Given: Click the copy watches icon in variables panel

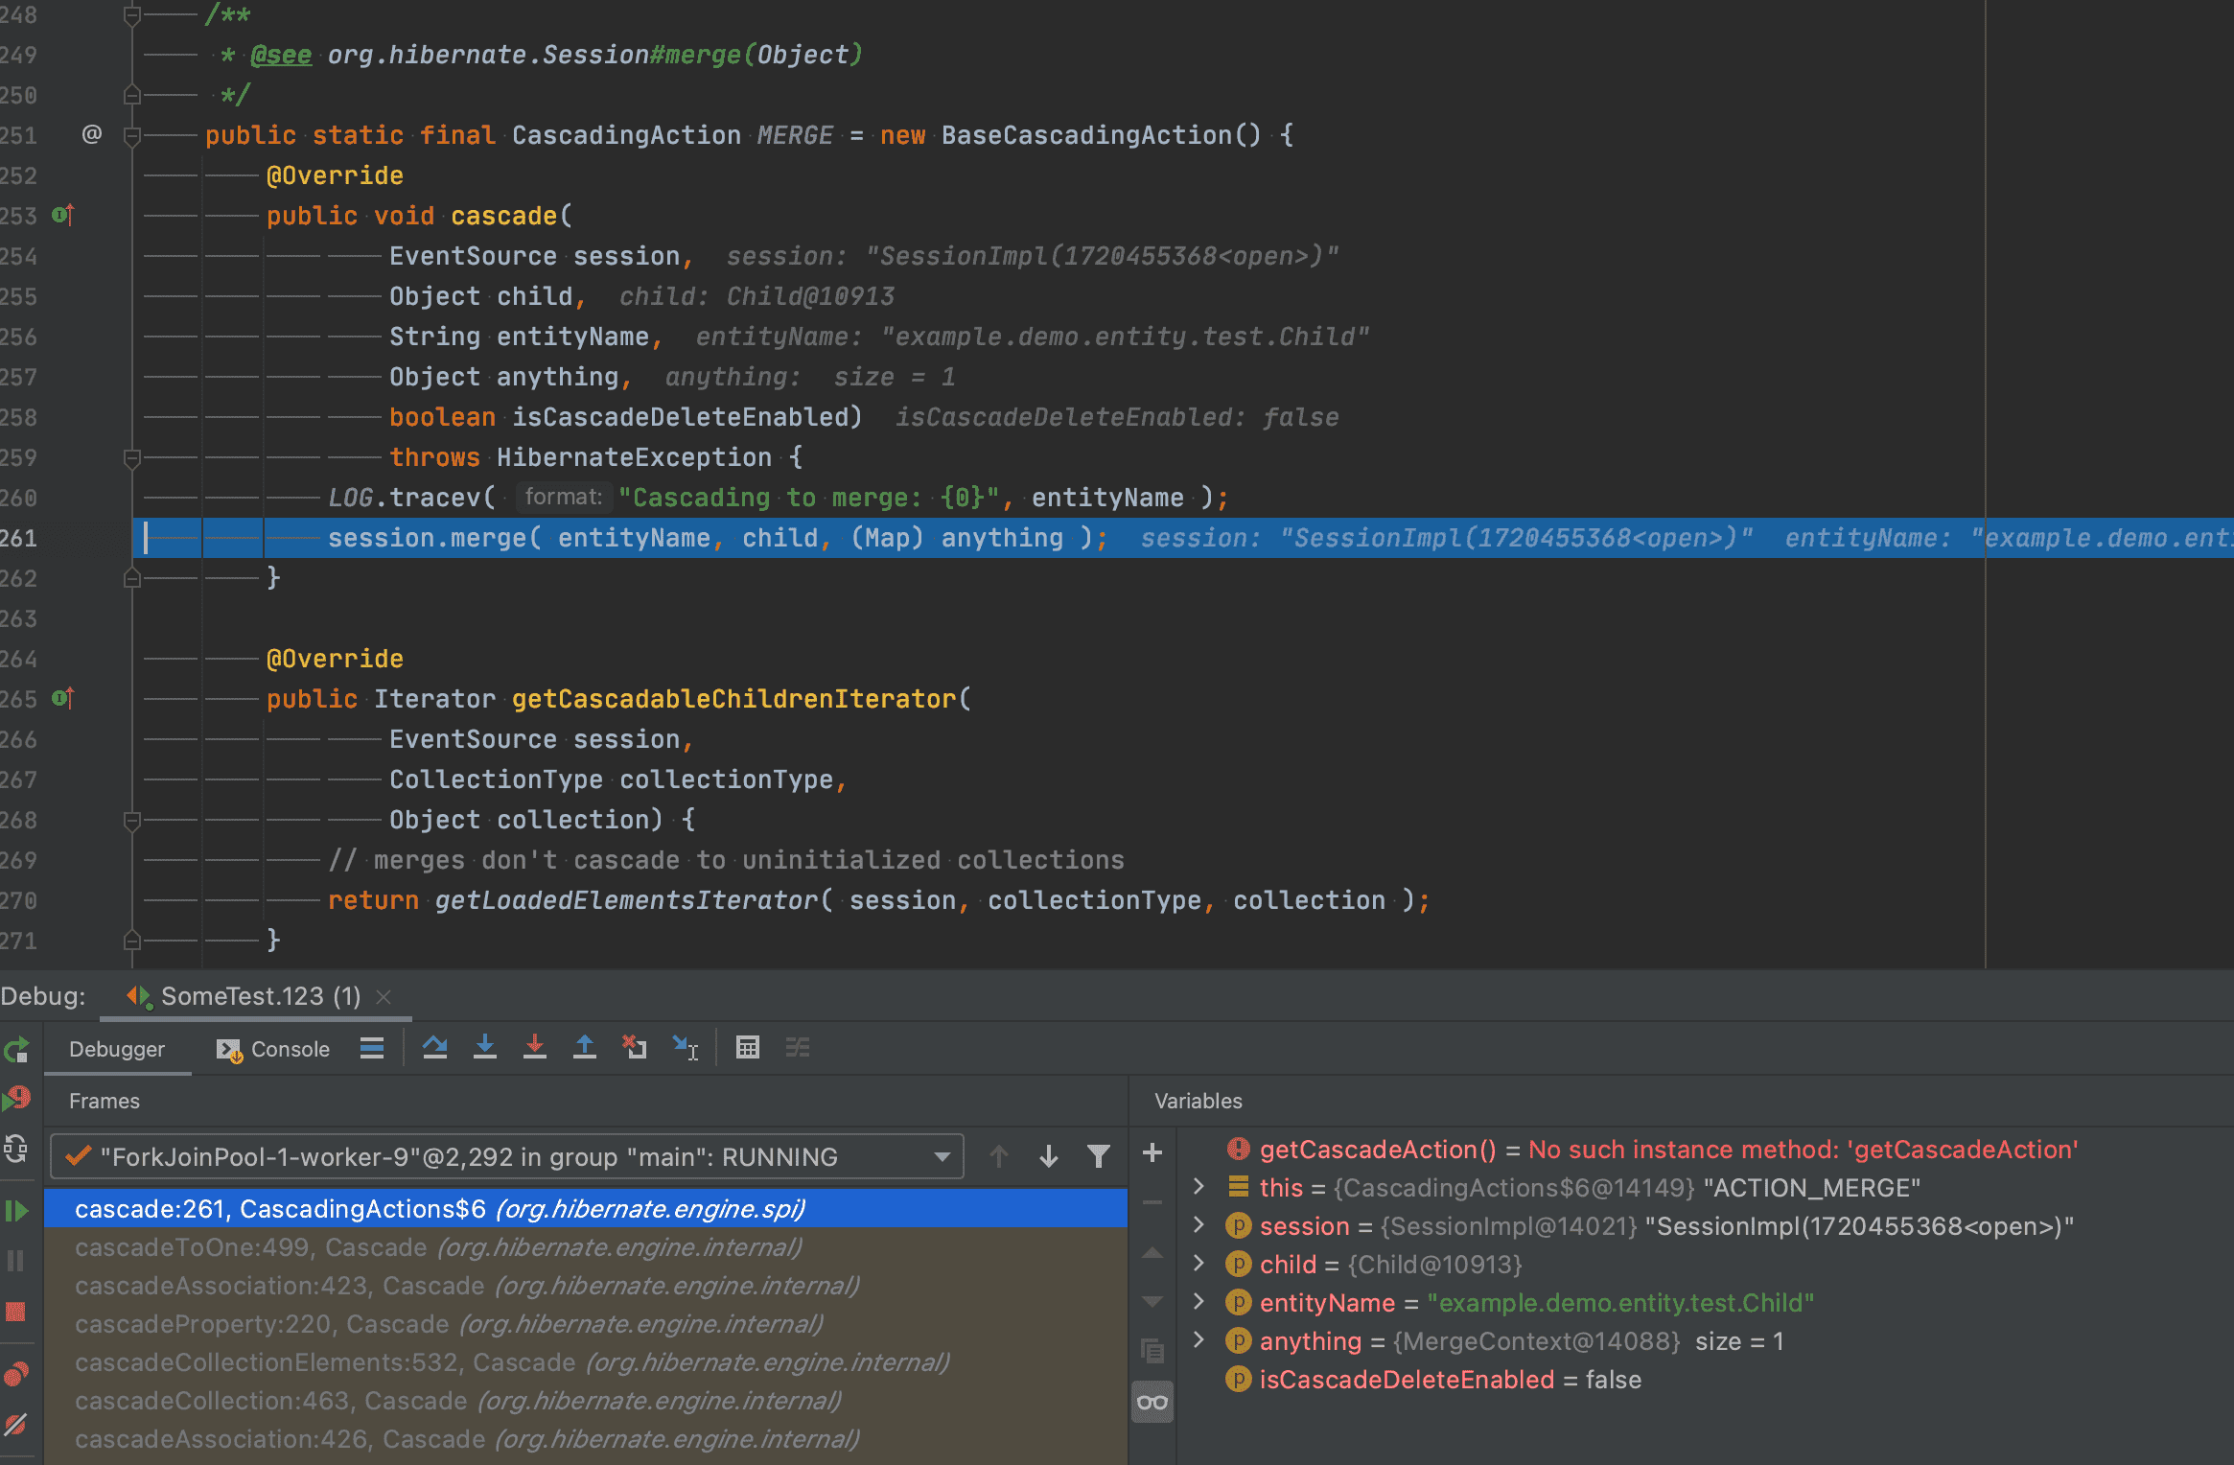Looking at the screenshot, I should click(x=1152, y=1351).
